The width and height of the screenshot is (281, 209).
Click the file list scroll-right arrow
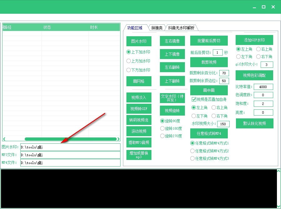click(x=118, y=139)
